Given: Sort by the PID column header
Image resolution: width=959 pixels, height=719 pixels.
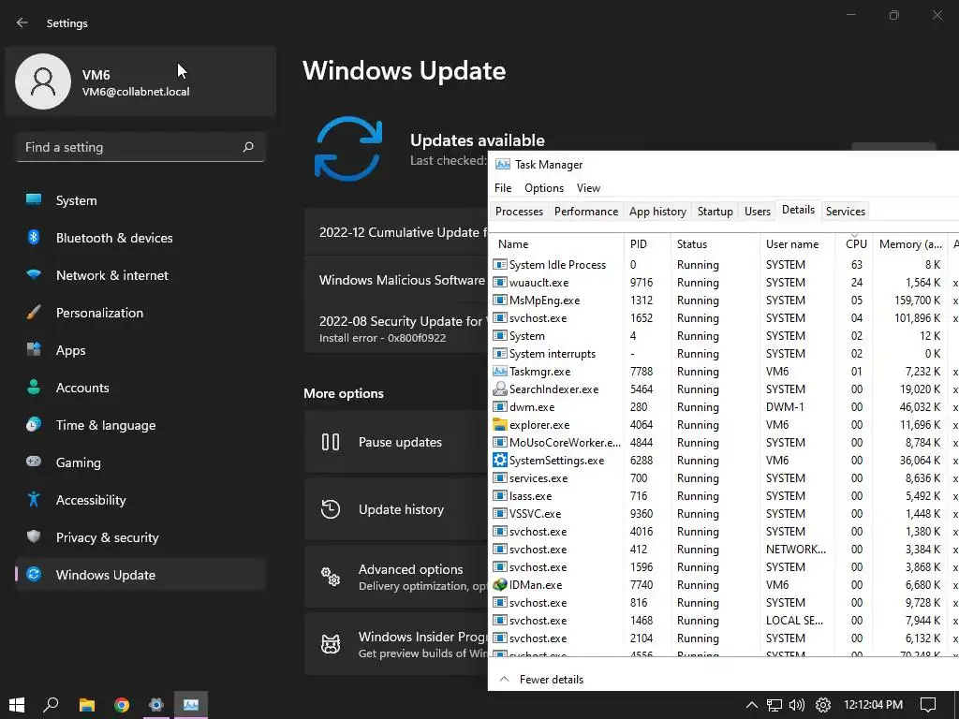Looking at the screenshot, I should click(647, 243).
